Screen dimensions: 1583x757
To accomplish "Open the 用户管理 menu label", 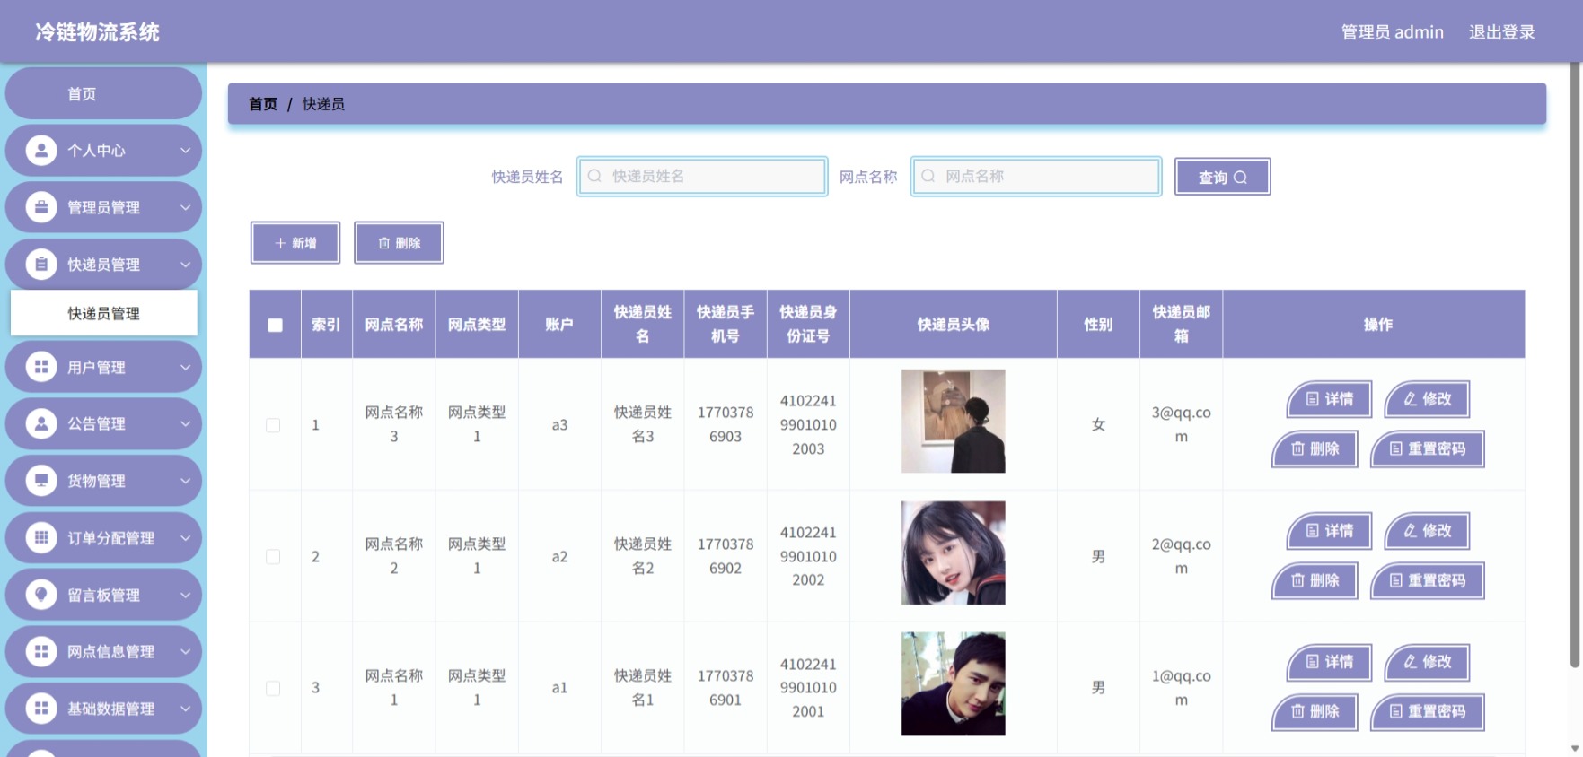I will point(96,367).
